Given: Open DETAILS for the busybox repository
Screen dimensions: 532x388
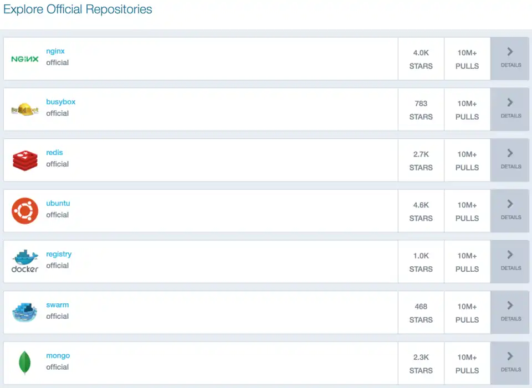Looking at the screenshot, I should (509, 109).
